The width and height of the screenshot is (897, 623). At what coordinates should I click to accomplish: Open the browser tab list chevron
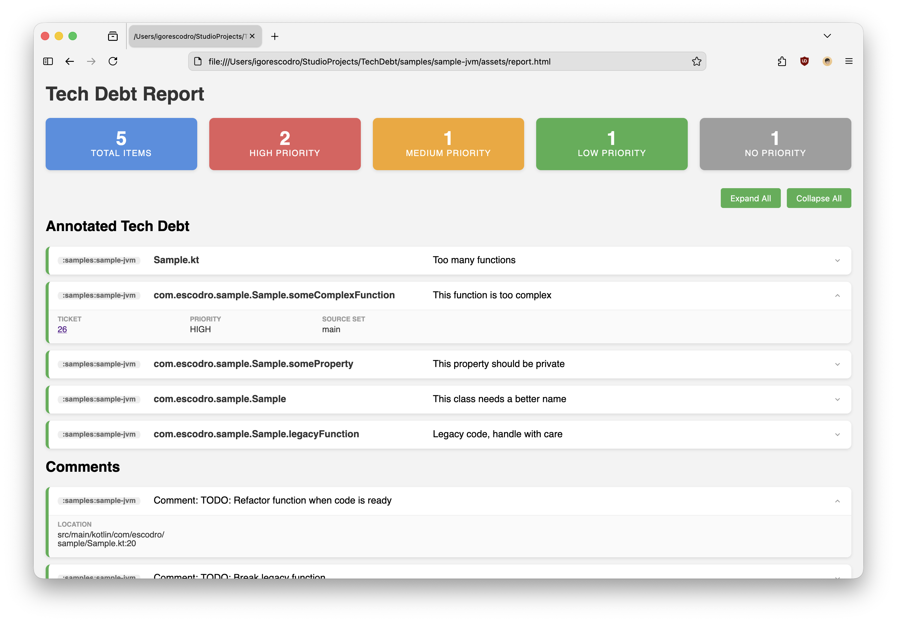click(x=827, y=35)
